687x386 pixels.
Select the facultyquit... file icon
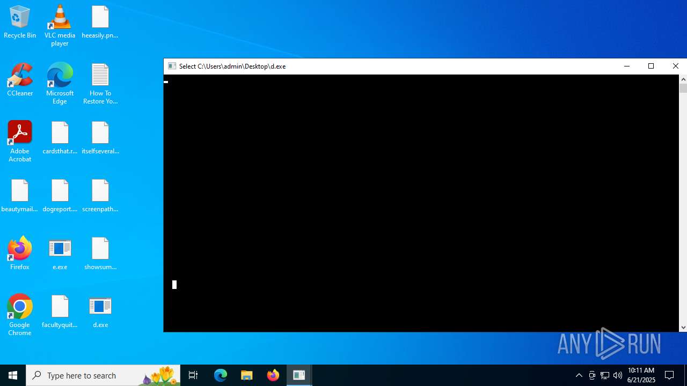[60, 311]
